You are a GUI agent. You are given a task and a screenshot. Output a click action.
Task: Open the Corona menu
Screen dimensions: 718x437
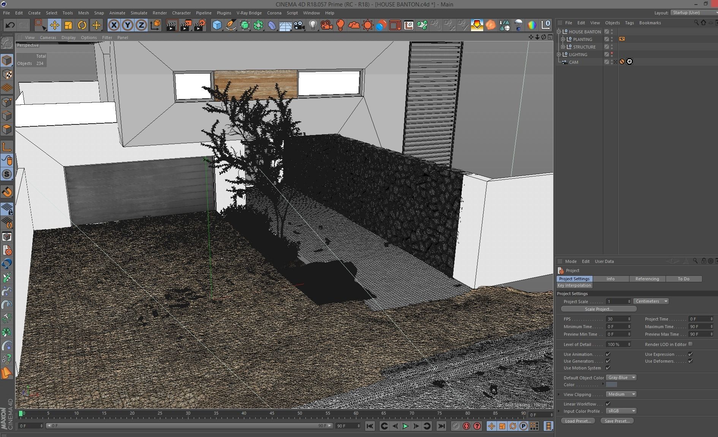pyautogui.click(x=274, y=13)
